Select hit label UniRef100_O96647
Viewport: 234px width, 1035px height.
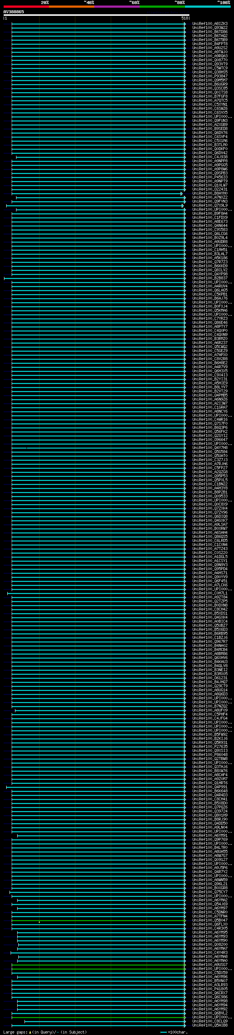point(210,439)
